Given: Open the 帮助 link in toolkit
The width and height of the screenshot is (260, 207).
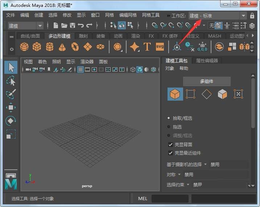Looking at the screenshot, I should [184, 68].
